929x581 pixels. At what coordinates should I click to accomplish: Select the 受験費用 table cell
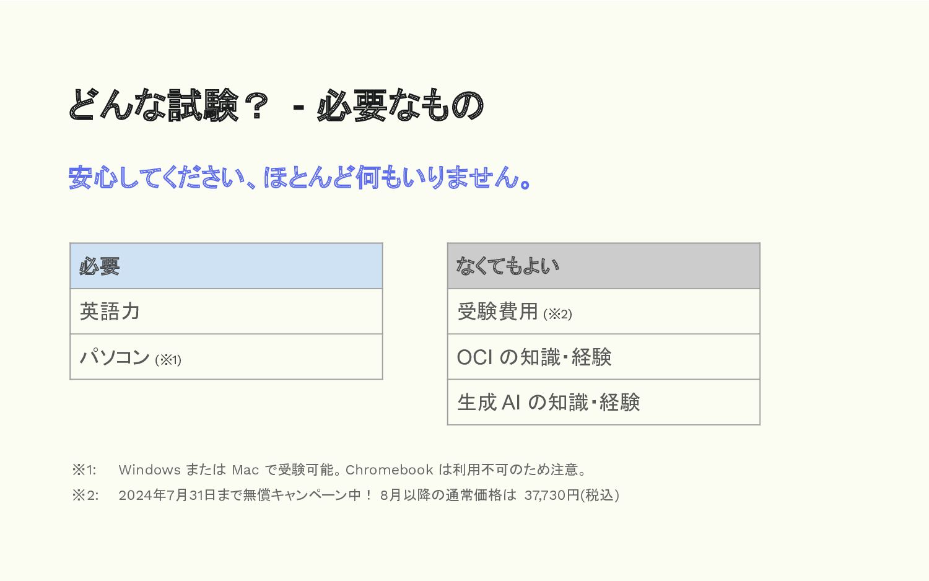coord(603,312)
